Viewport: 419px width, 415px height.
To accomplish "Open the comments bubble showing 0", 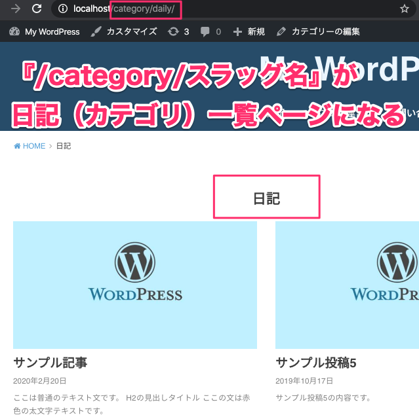I will tap(210, 31).
